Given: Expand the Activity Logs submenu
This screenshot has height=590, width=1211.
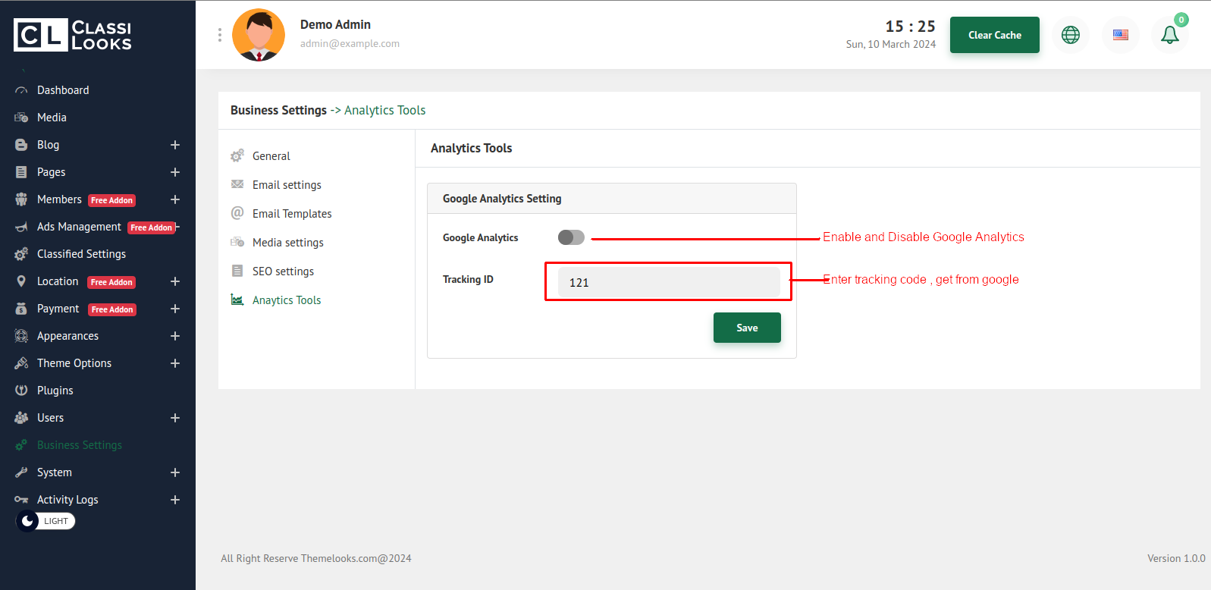Looking at the screenshot, I should click(175, 500).
